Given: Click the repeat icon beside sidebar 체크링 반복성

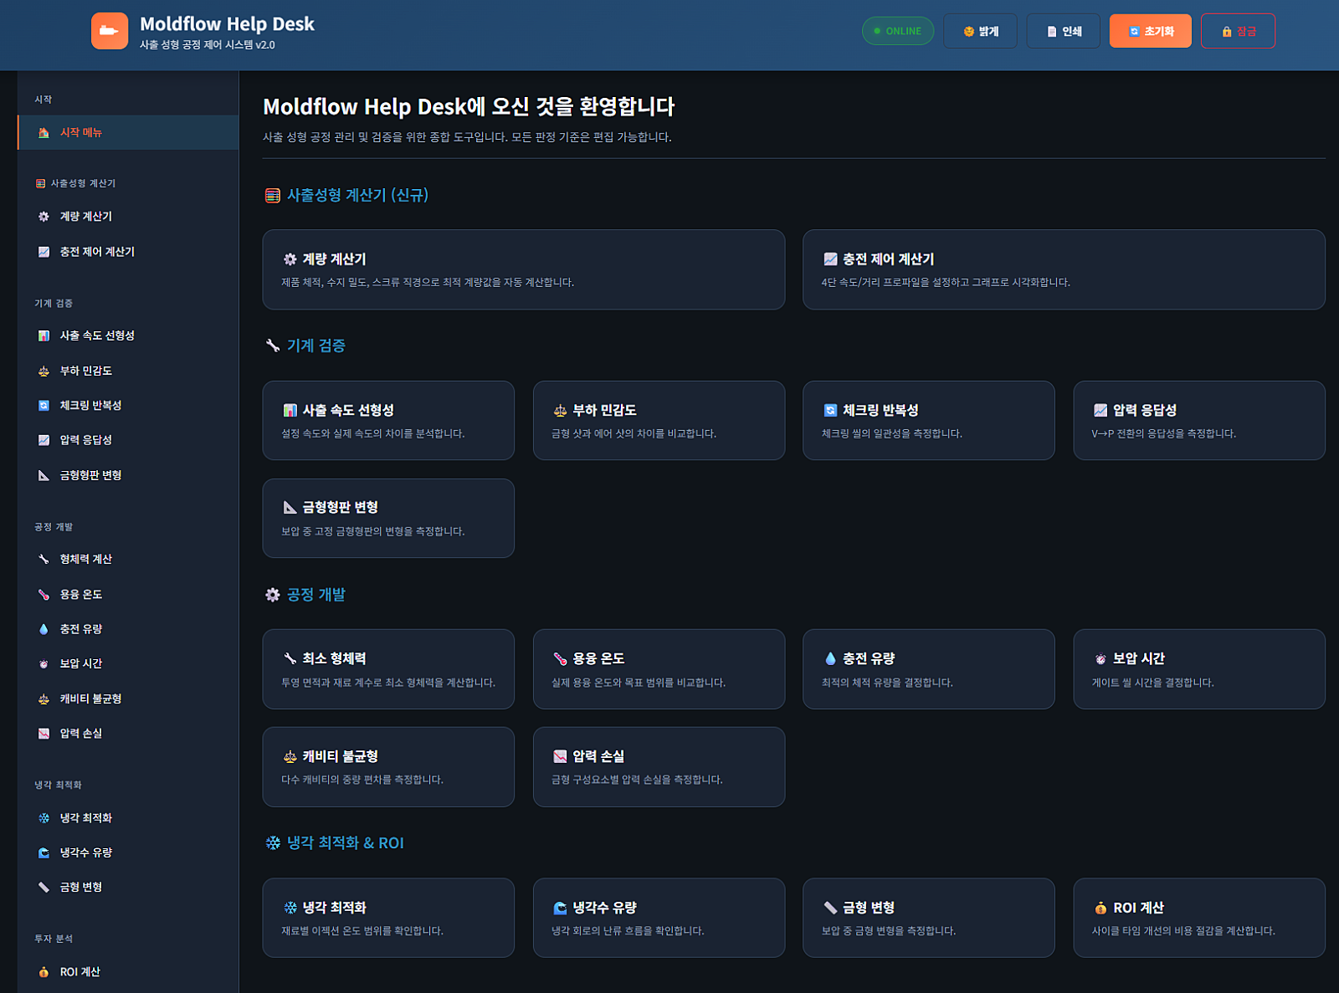Looking at the screenshot, I should click(44, 406).
